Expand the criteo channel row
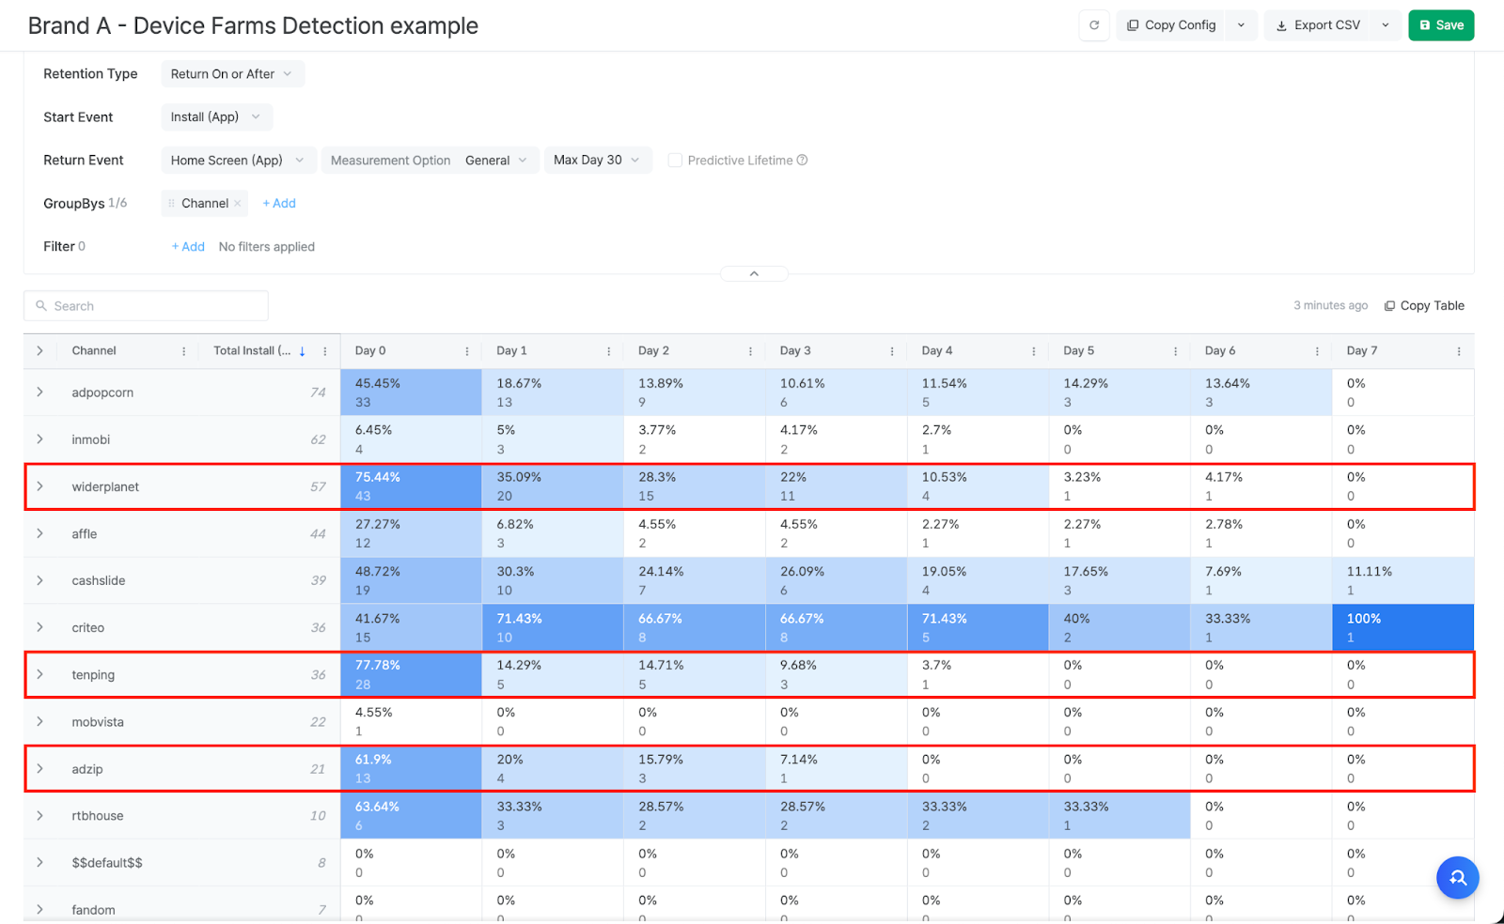 click(x=39, y=627)
